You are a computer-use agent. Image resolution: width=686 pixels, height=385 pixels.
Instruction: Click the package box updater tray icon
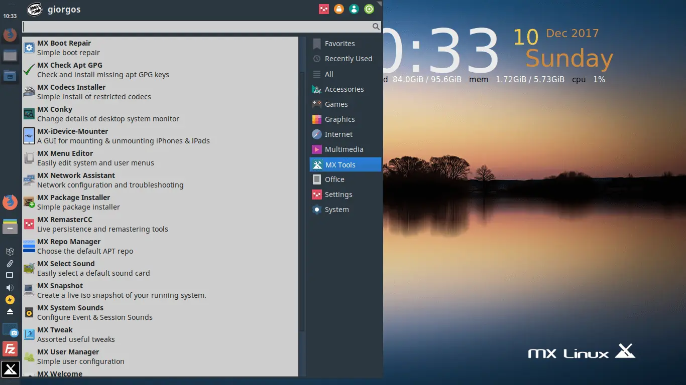coord(10,252)
